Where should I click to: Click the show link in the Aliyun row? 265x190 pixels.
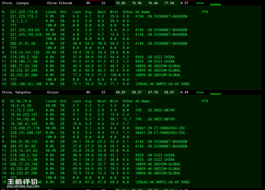pyautogui.click(x=200, y=93)
